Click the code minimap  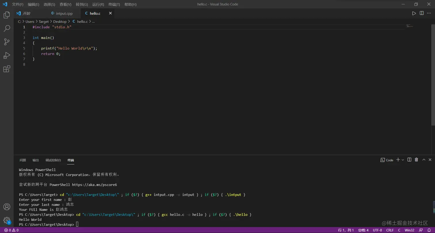(409, 26)
